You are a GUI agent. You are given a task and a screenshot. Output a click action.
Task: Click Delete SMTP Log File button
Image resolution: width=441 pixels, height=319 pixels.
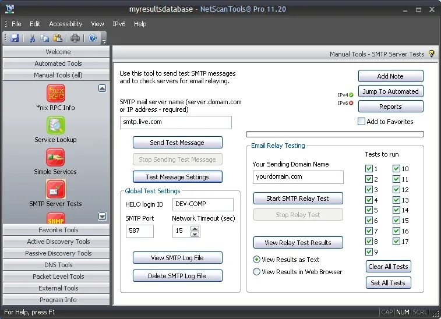(178, 276)
